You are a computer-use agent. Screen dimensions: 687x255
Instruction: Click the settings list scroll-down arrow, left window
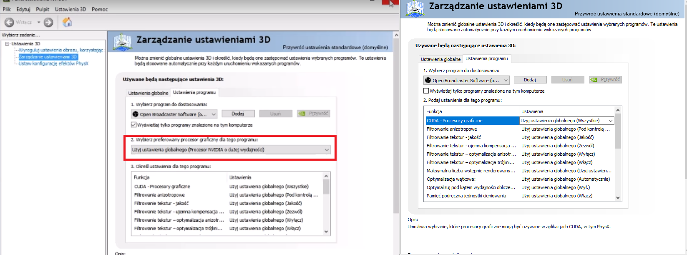326,232
